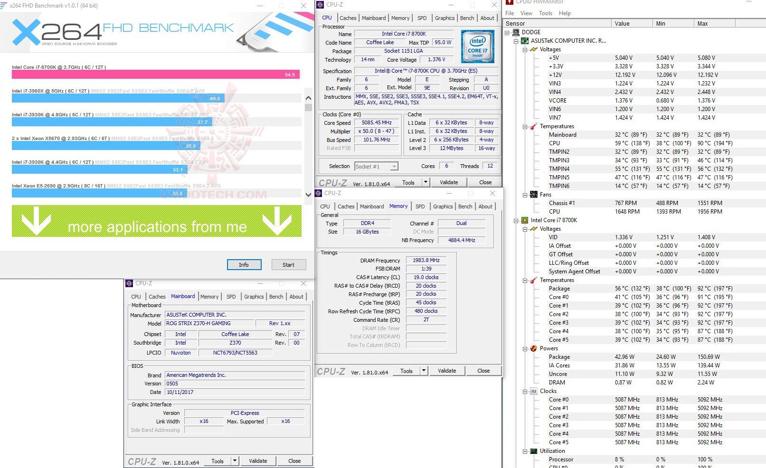
Task: Click the DODGE computer icon in HWMonitor
Action: pos(516,32)
